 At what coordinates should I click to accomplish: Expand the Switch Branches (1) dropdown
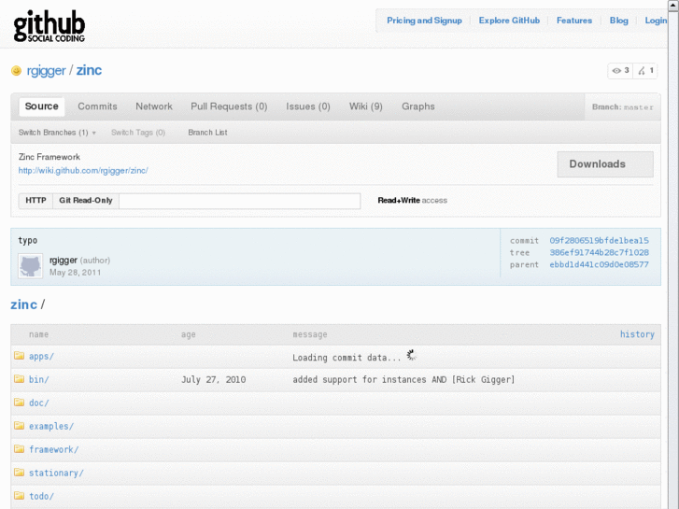(57, 133)
